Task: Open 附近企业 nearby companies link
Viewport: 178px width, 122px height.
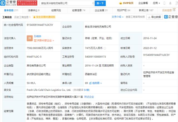Action: (x=89, y=96)
